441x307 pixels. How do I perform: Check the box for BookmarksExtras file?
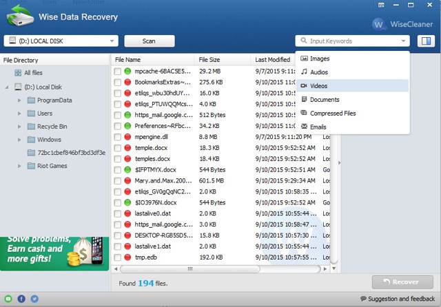point(118,83)
